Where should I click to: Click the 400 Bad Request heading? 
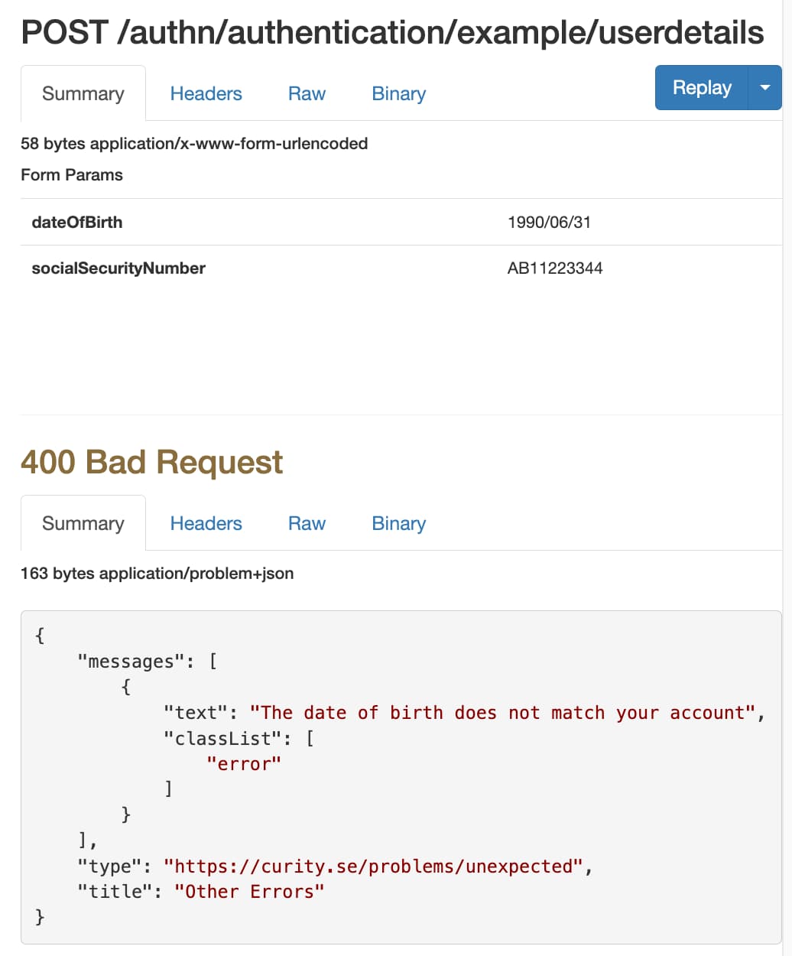[x=151, y=461]
